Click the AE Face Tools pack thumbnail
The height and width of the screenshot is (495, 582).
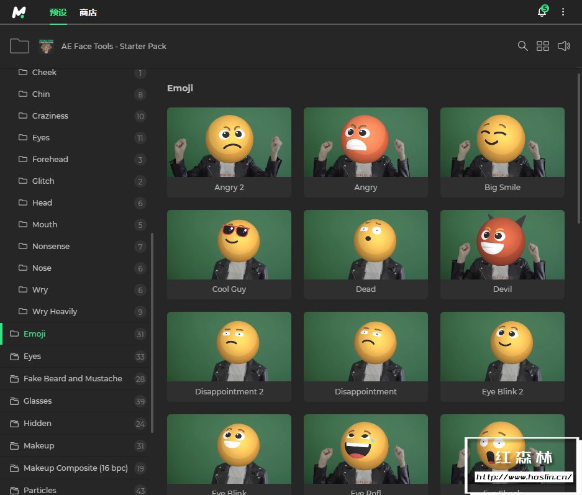pyautogui.click(x=46, y=46)
